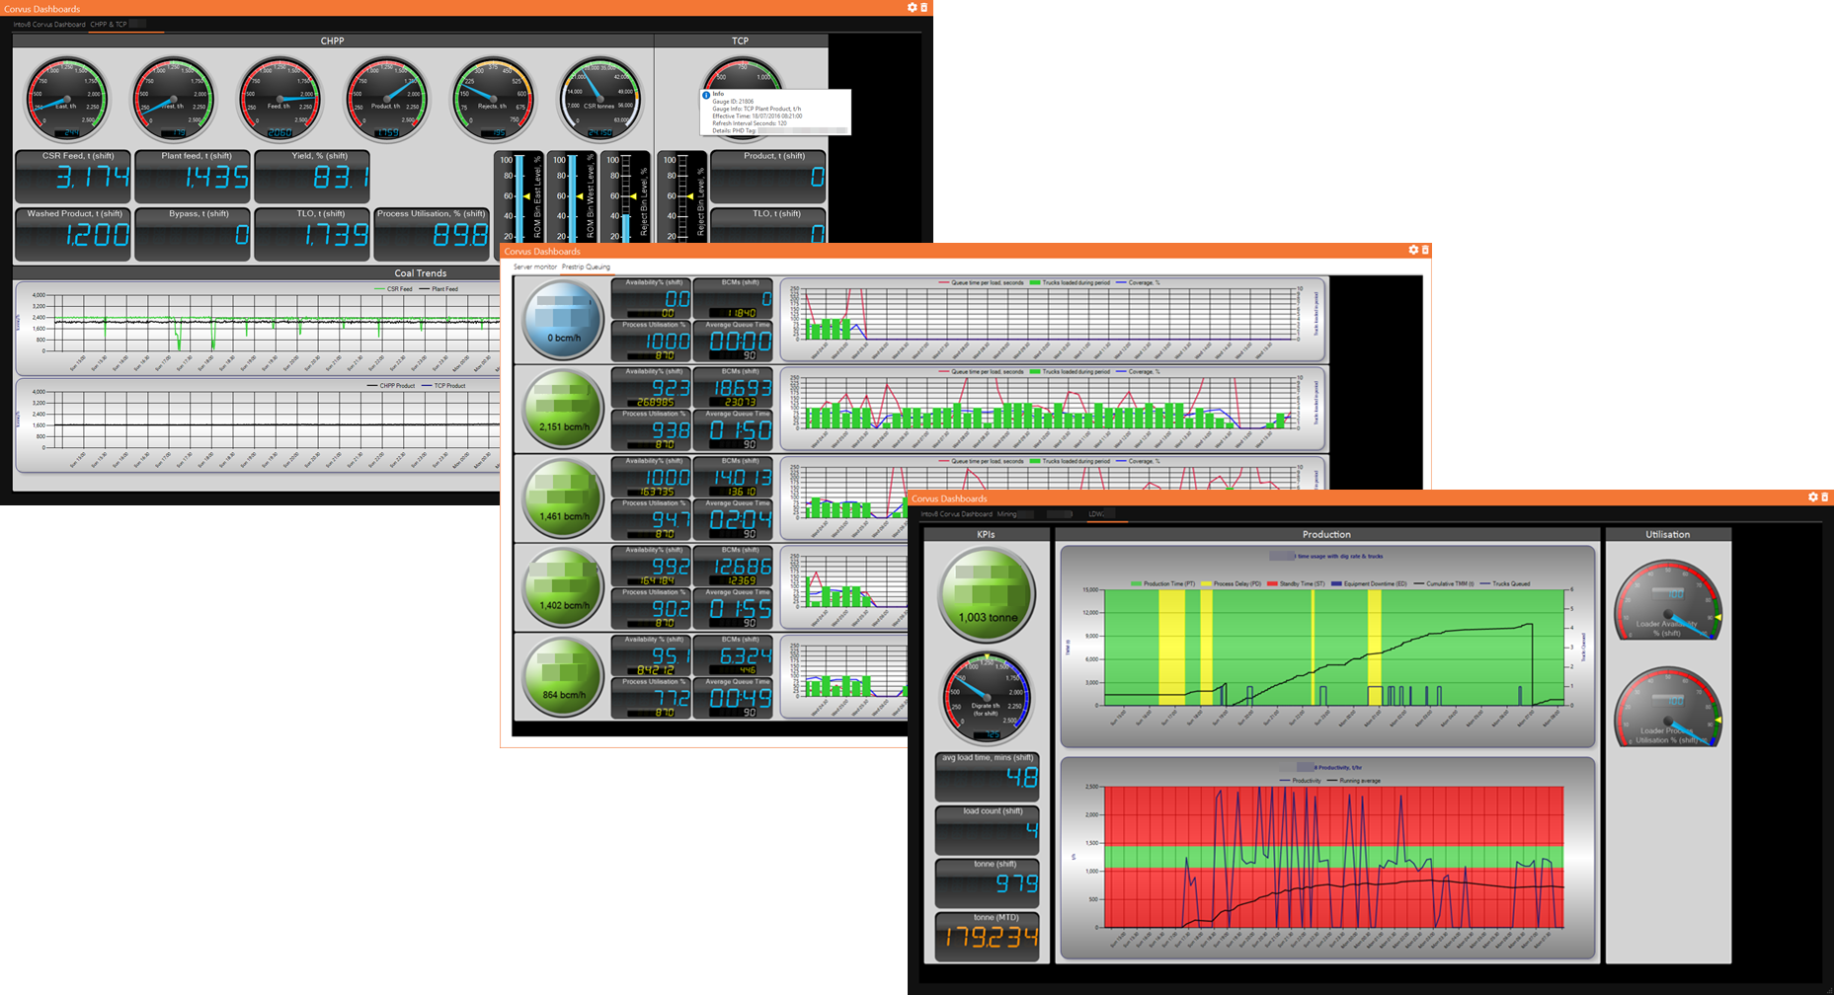
Task: Click Availability % display showing 92.3
Action: [x=651, y=387]
